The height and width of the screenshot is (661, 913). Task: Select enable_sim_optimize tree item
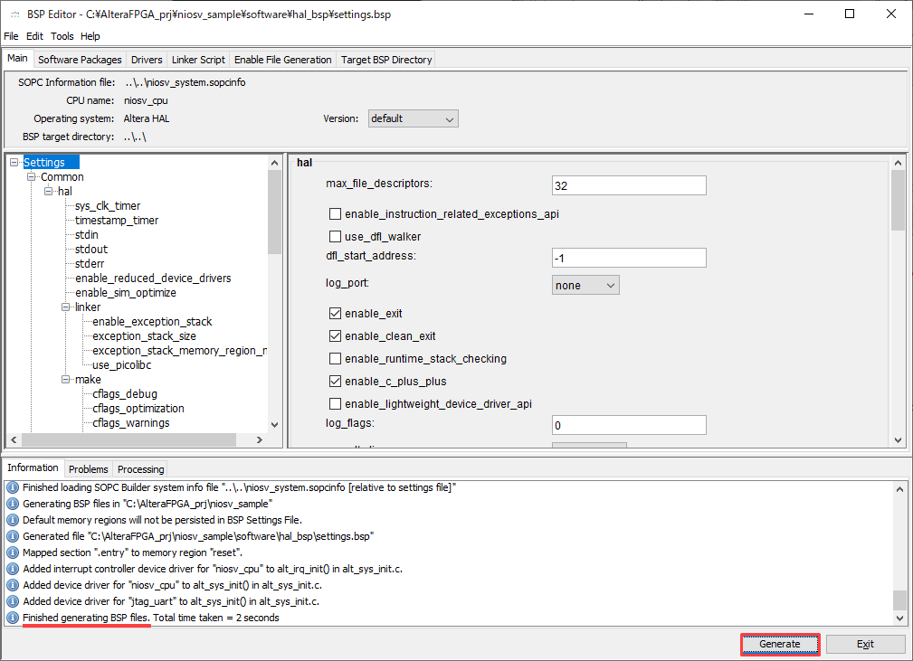126,293
